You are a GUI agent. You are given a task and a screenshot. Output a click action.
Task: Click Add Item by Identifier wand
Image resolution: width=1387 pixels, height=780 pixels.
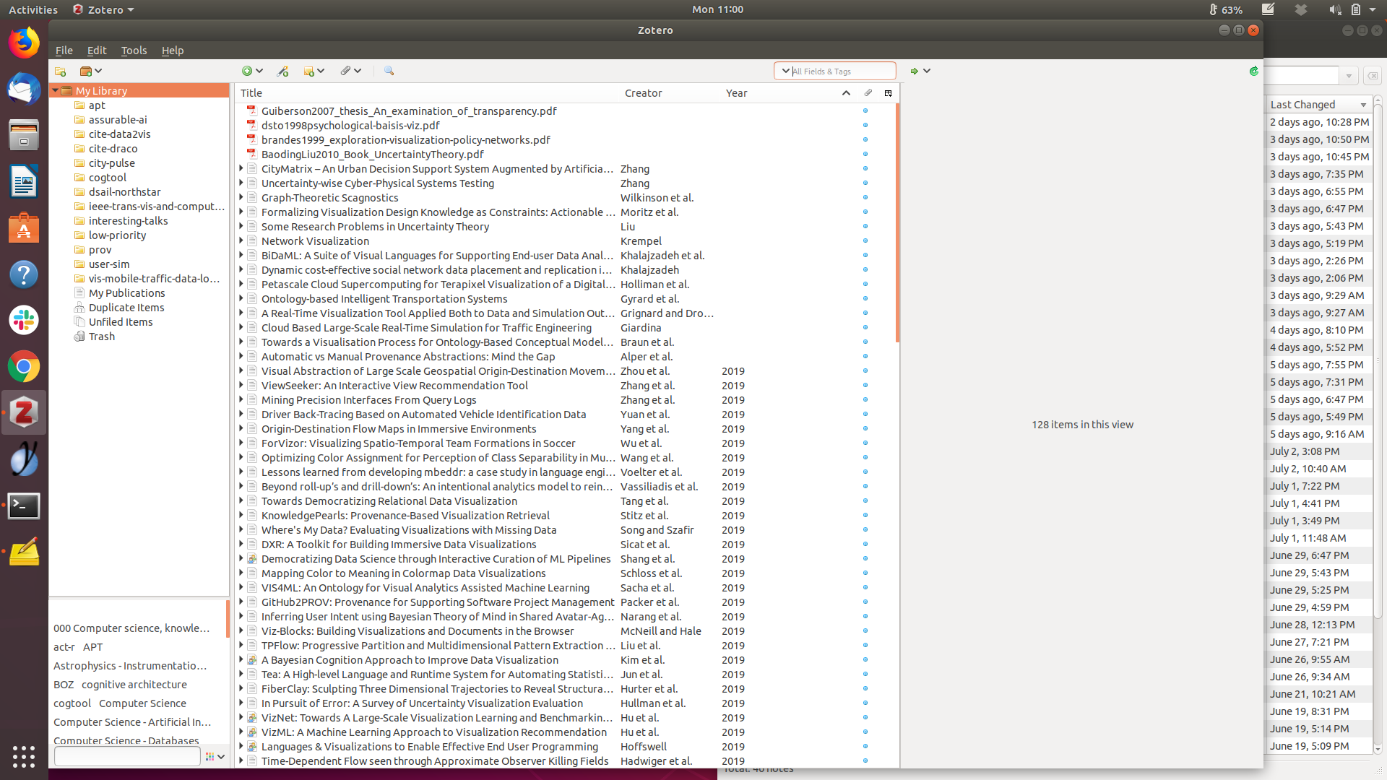pyautogui.click(x=282, y=71)
